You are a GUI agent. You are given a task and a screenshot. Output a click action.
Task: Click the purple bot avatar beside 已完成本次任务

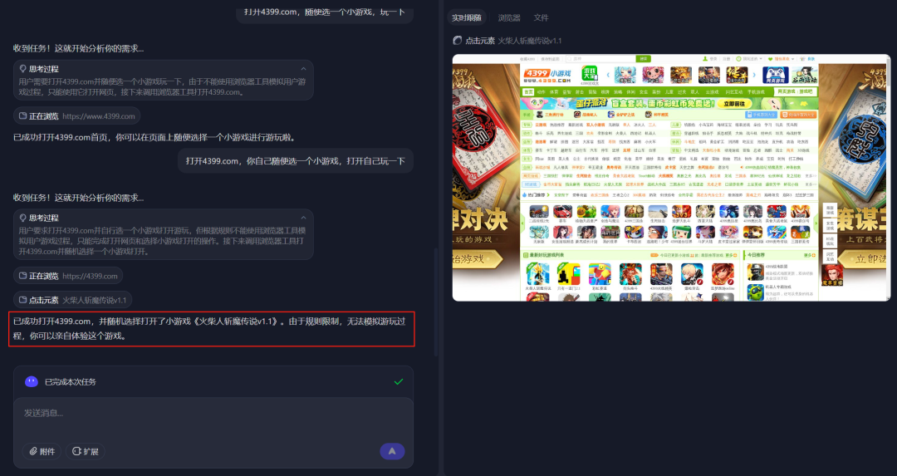pyautogui.click(x=32, y=381)
